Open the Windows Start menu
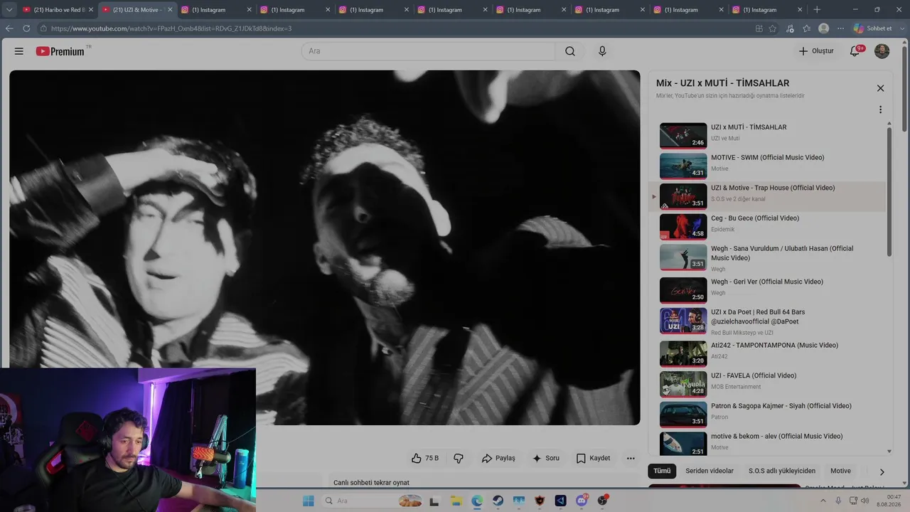Image resolution: width=910 pixels, height=512 pixels. (x=308, y=501)
